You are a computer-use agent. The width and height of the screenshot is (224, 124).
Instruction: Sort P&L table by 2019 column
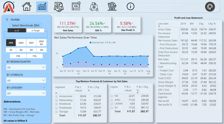(183, 24)
